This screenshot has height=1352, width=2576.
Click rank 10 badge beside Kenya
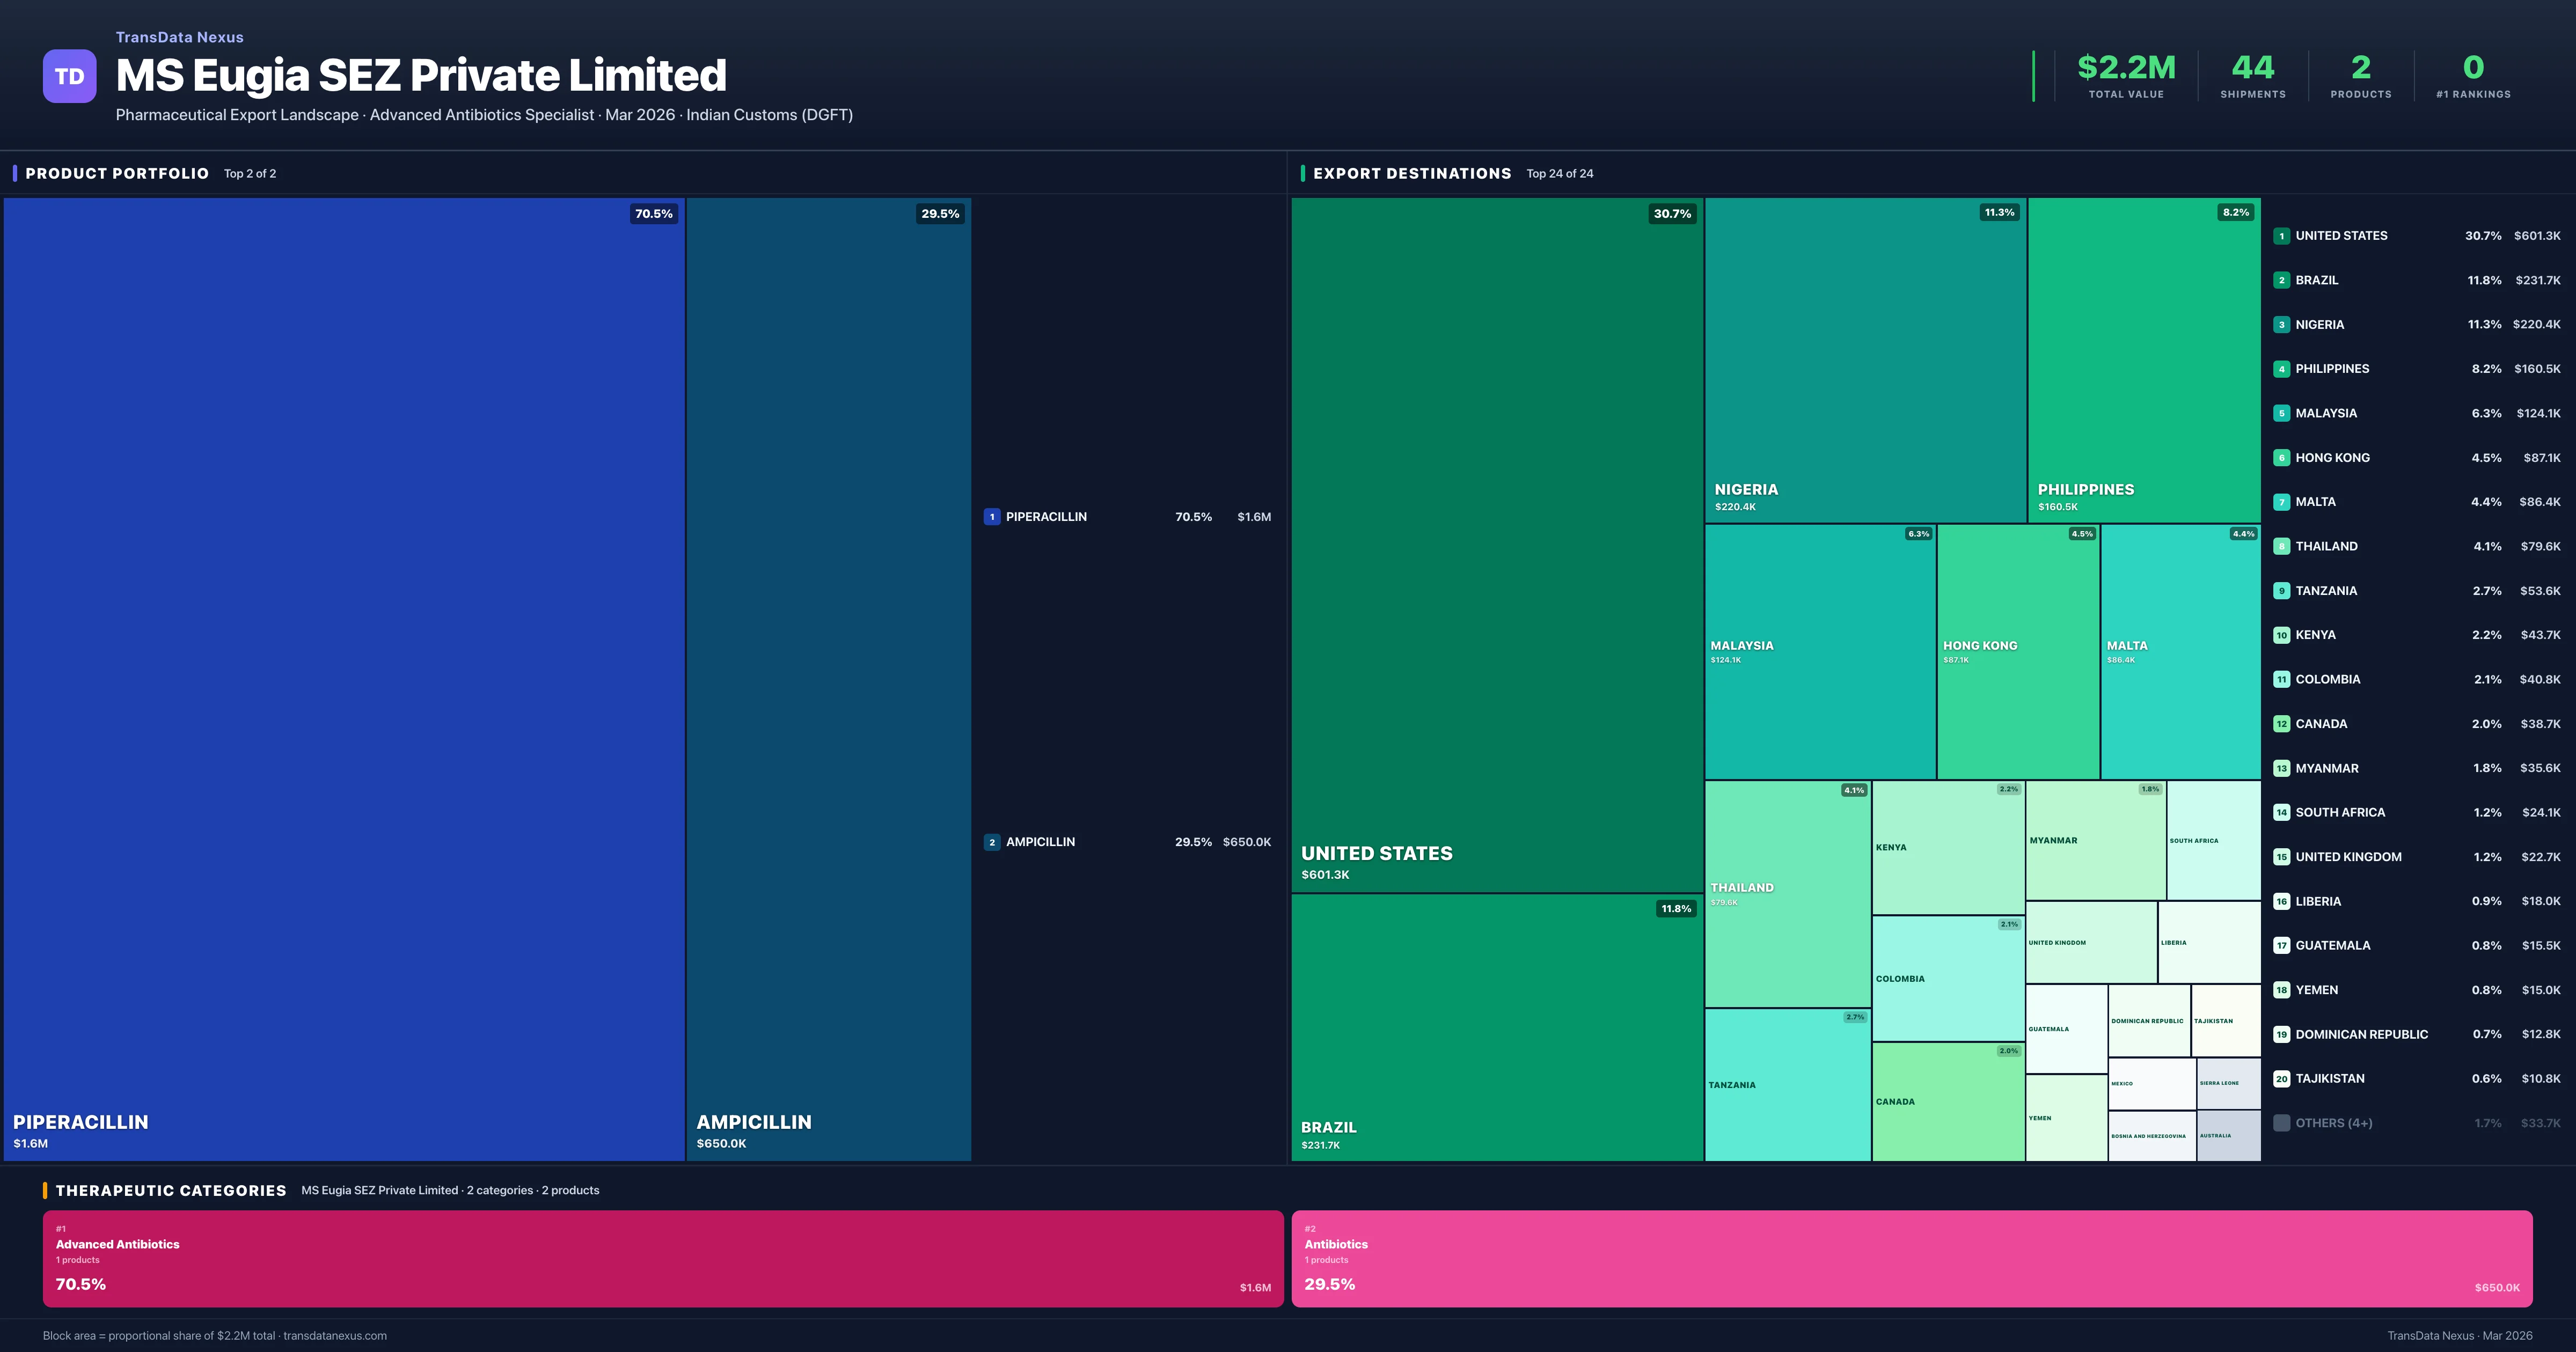point(2281,635)
